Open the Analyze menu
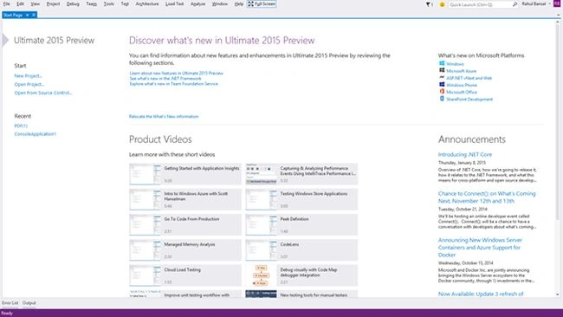Screen dimensions: 563x317 coord(197,4)
